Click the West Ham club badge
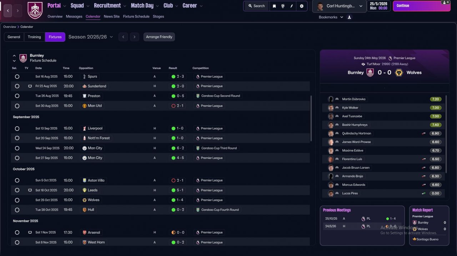The height and width of the screenshot is (256, 457). [84, 242]
